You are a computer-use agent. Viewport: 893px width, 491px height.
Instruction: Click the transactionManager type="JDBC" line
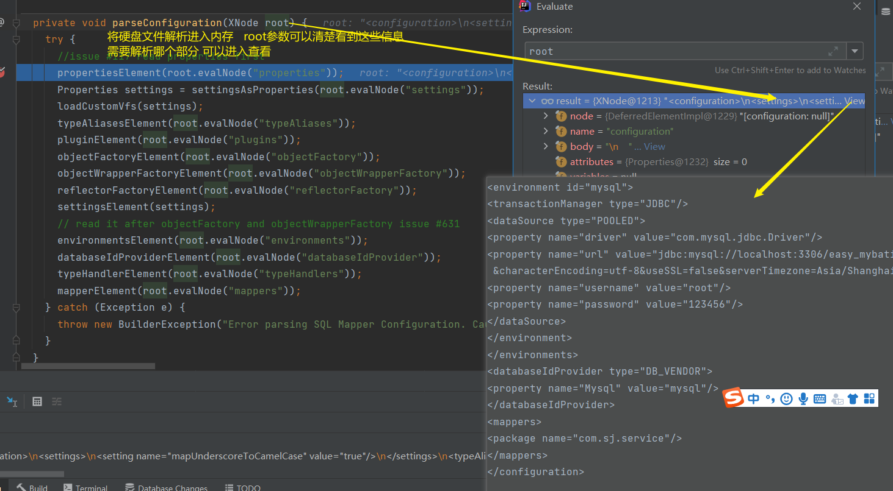coord(588,203)
